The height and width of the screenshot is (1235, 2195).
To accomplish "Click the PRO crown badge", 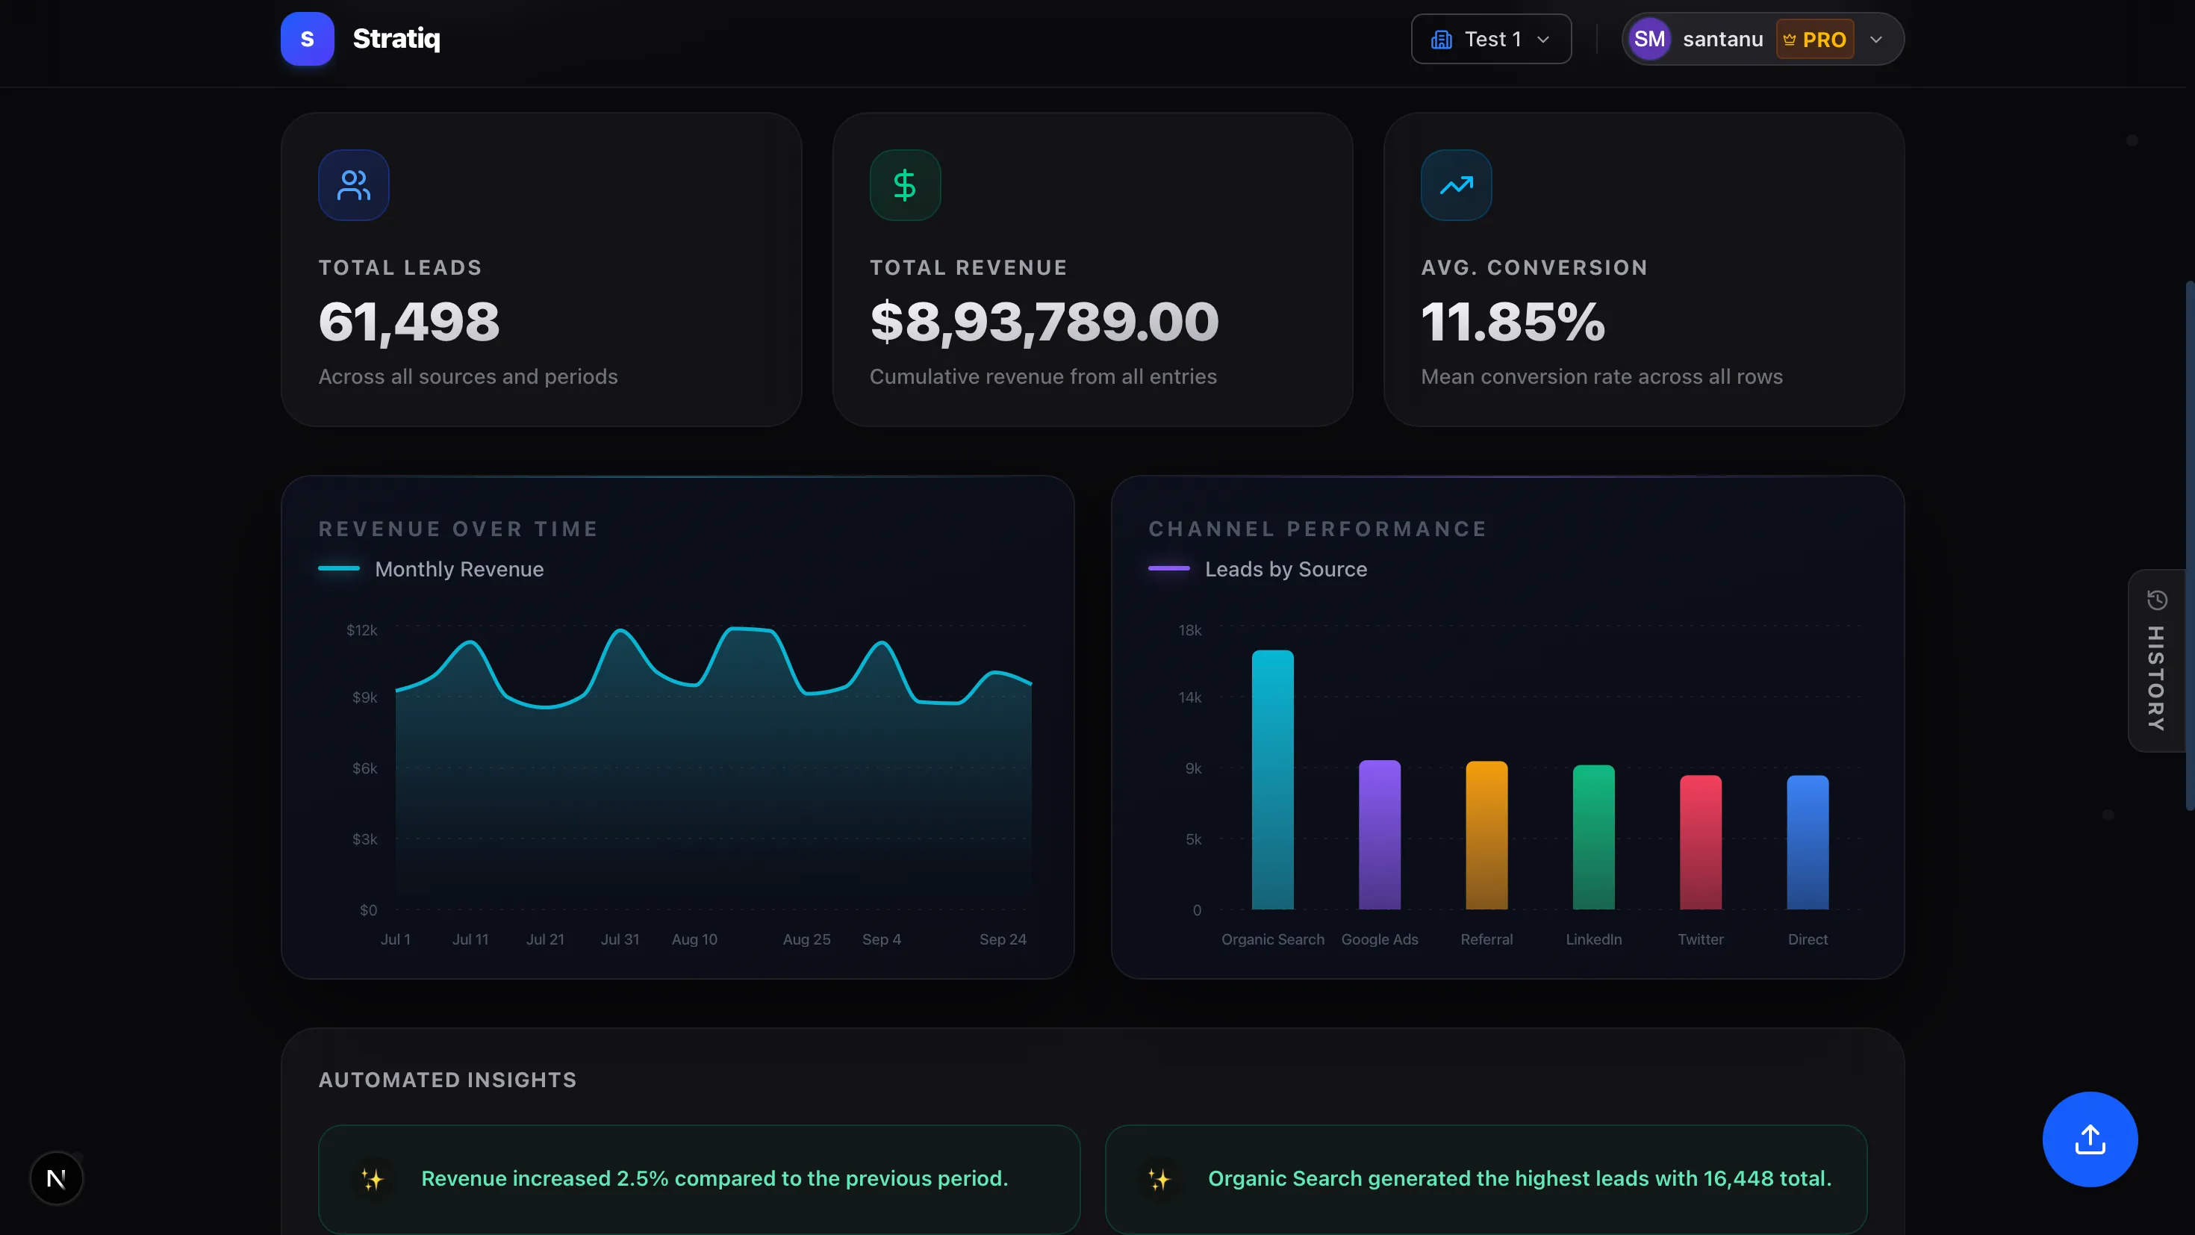I will (1814, 40).
